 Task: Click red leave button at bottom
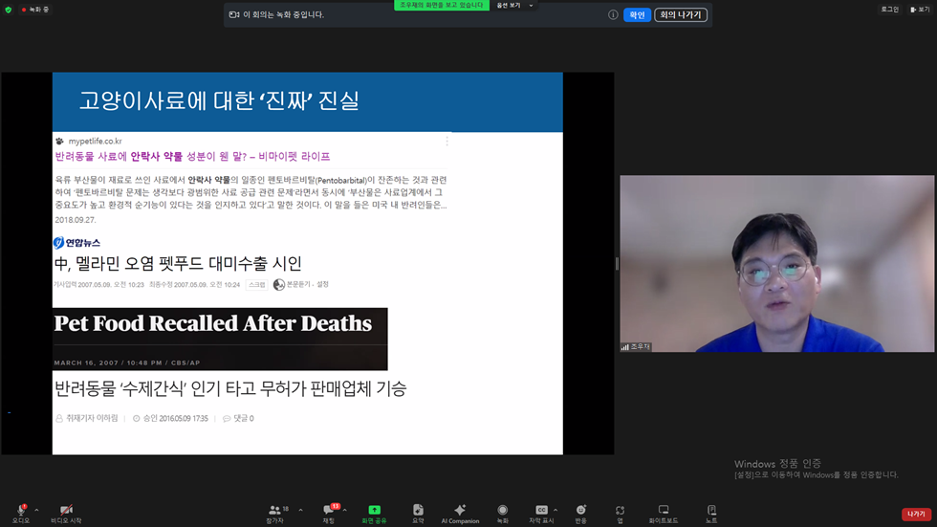916,514
